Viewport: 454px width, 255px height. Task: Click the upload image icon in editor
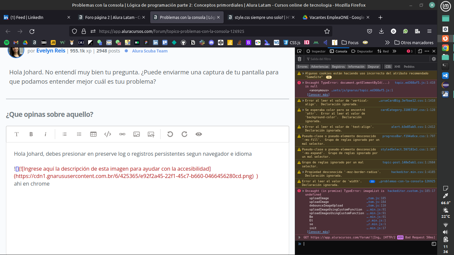click(x=151, y=134)
